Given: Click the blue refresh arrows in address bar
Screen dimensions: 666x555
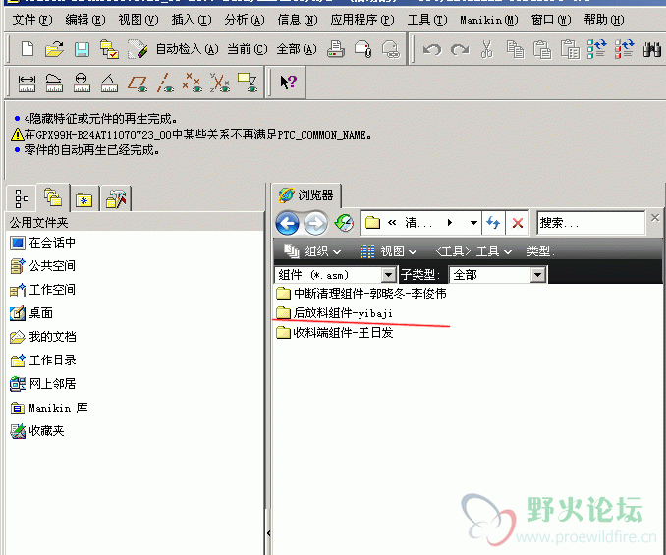Looking at the screenshot, I should click(493, 223).
